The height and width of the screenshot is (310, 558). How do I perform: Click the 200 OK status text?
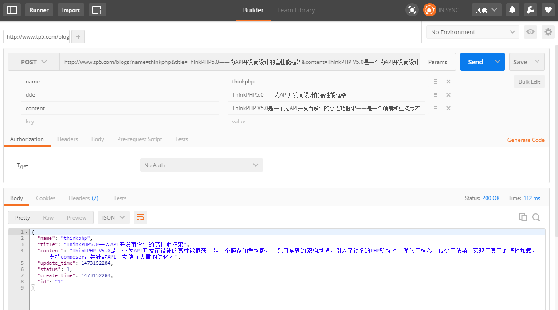pyautogui.click(x=491, y=198)
